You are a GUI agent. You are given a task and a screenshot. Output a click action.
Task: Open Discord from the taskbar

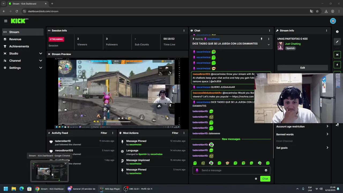click(x=82, y=189)
